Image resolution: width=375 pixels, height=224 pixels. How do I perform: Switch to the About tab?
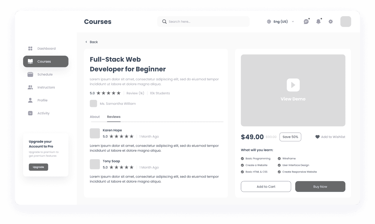[95, 117]
